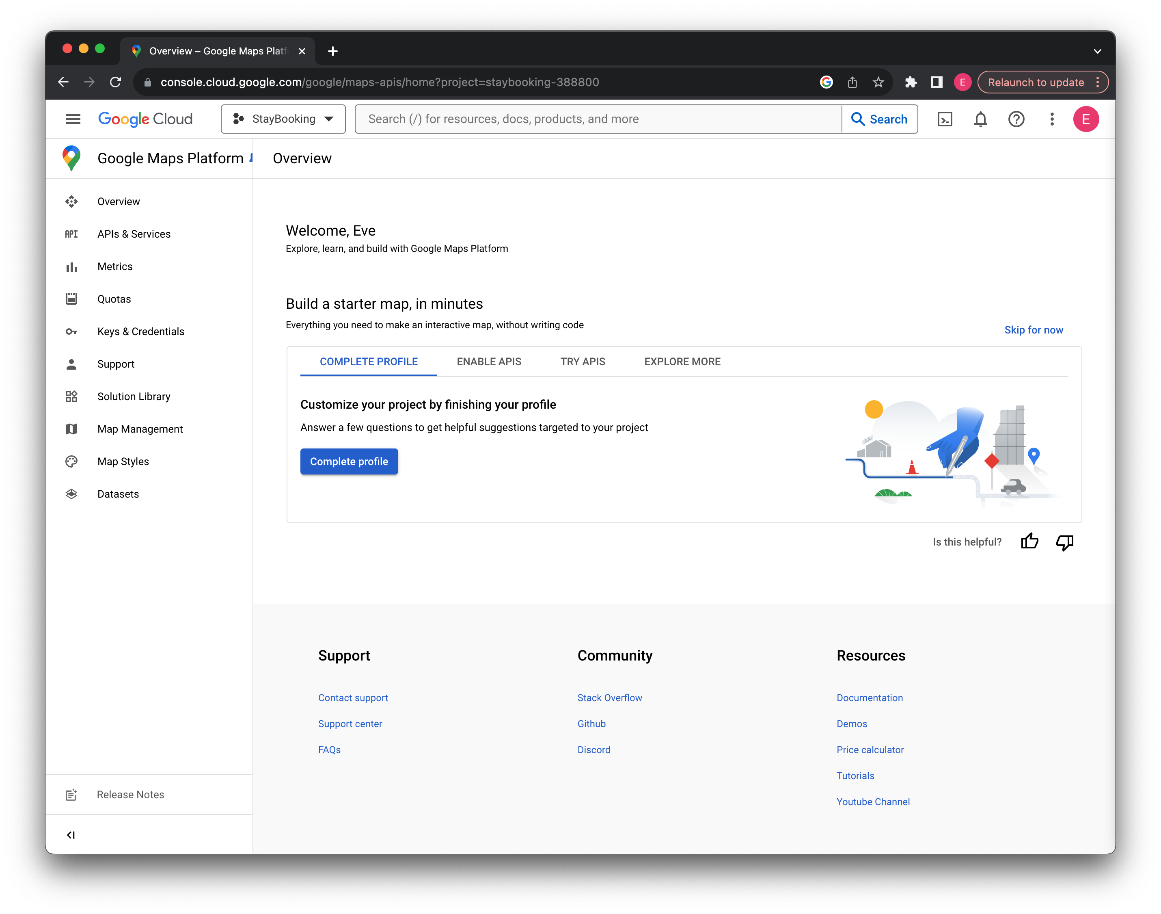Click the thumbs up feedback icon

point(1029,541)
